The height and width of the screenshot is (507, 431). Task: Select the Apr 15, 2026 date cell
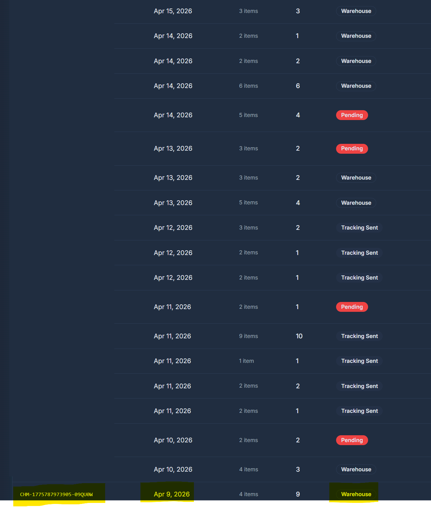point(173,11)
